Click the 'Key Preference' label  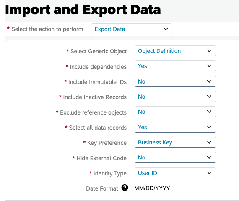click(107, 143)
